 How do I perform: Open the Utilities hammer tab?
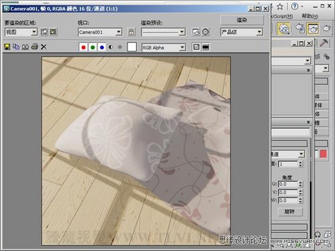tap(324, 43)
